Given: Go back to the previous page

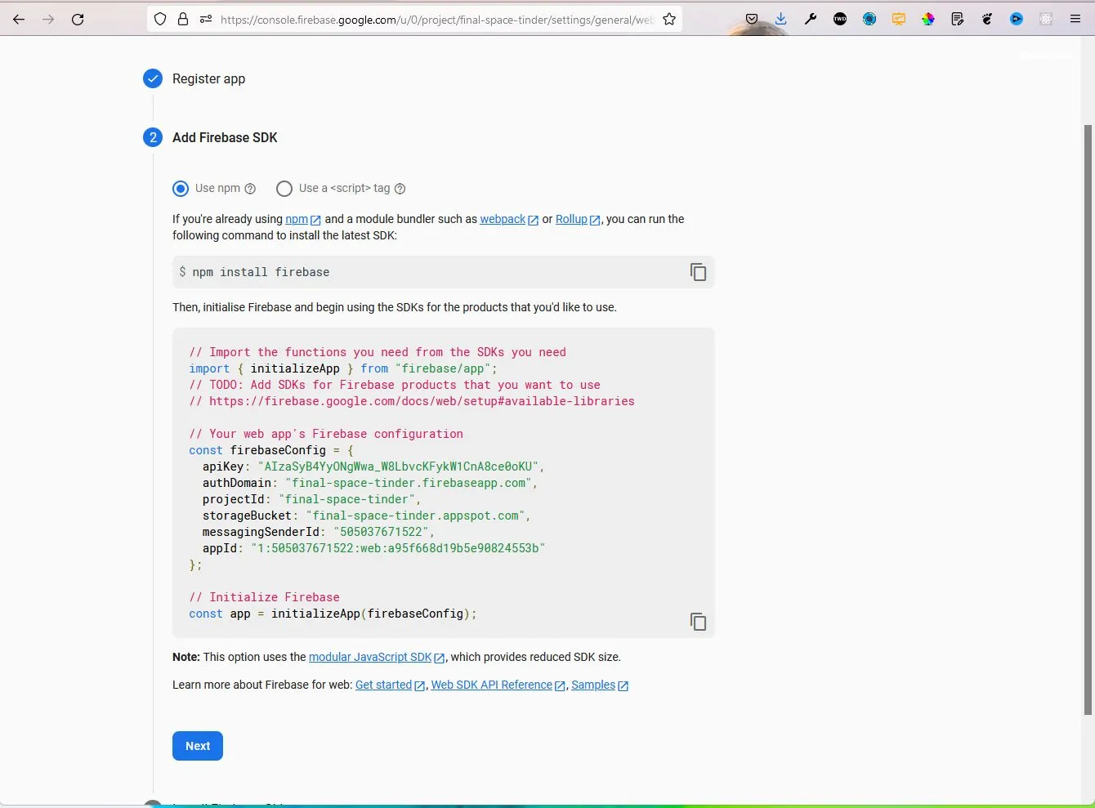Looking at the screenshot, I should 19,19.
